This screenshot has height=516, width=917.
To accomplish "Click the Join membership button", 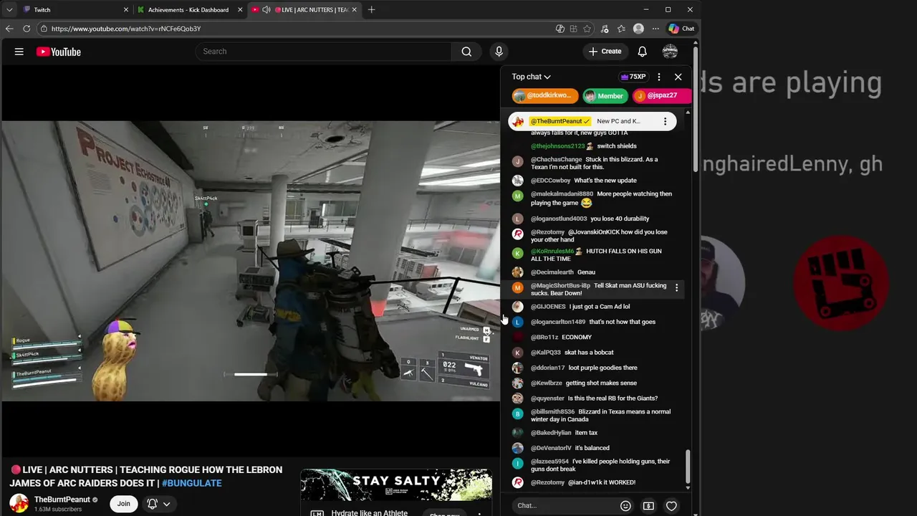I will (x=124, y=504).
